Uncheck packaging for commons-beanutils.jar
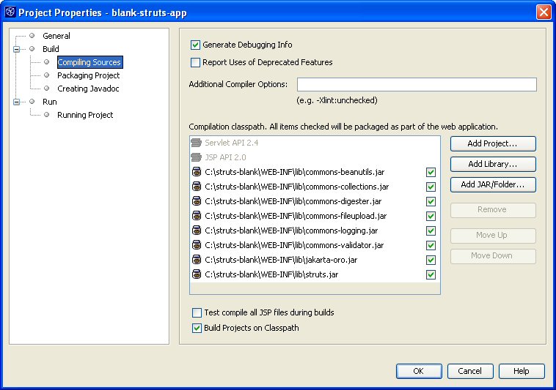 coord(431,172)
